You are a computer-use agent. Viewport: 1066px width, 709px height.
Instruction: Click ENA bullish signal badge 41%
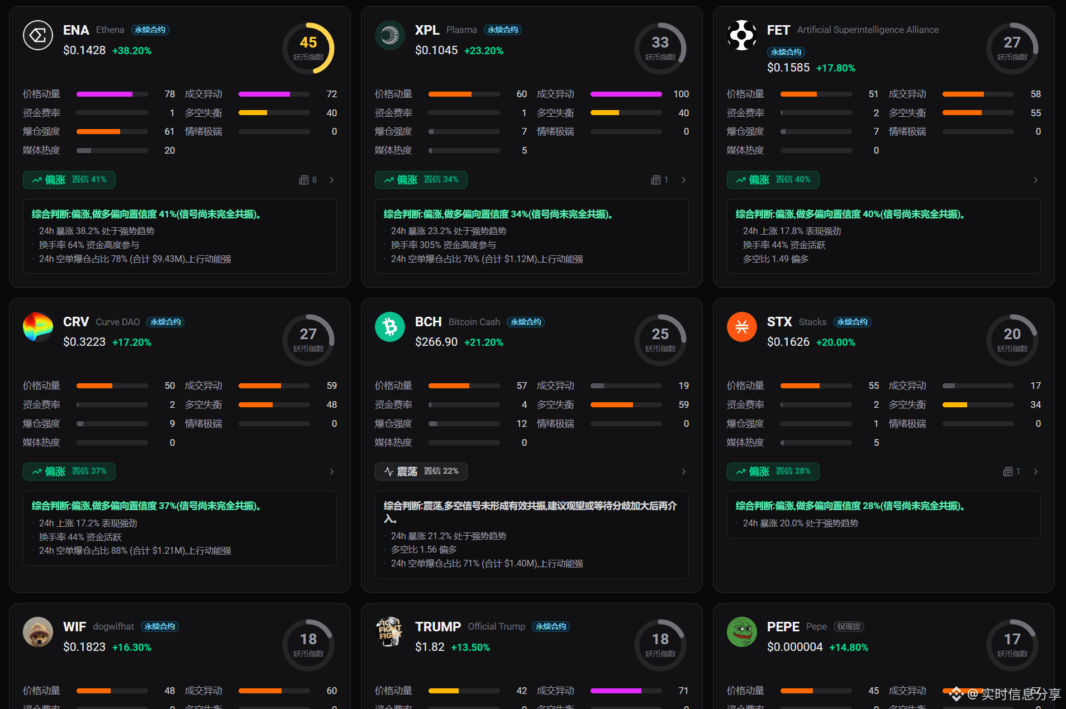(69, 180)
